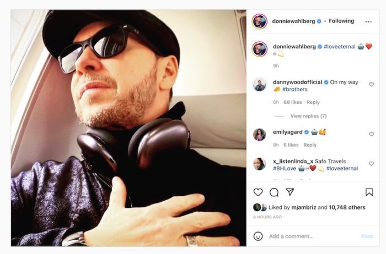The width and height of the screenshot is (386, 254).
Task: Share post via paper plane icon
Action: pos(290,192)
